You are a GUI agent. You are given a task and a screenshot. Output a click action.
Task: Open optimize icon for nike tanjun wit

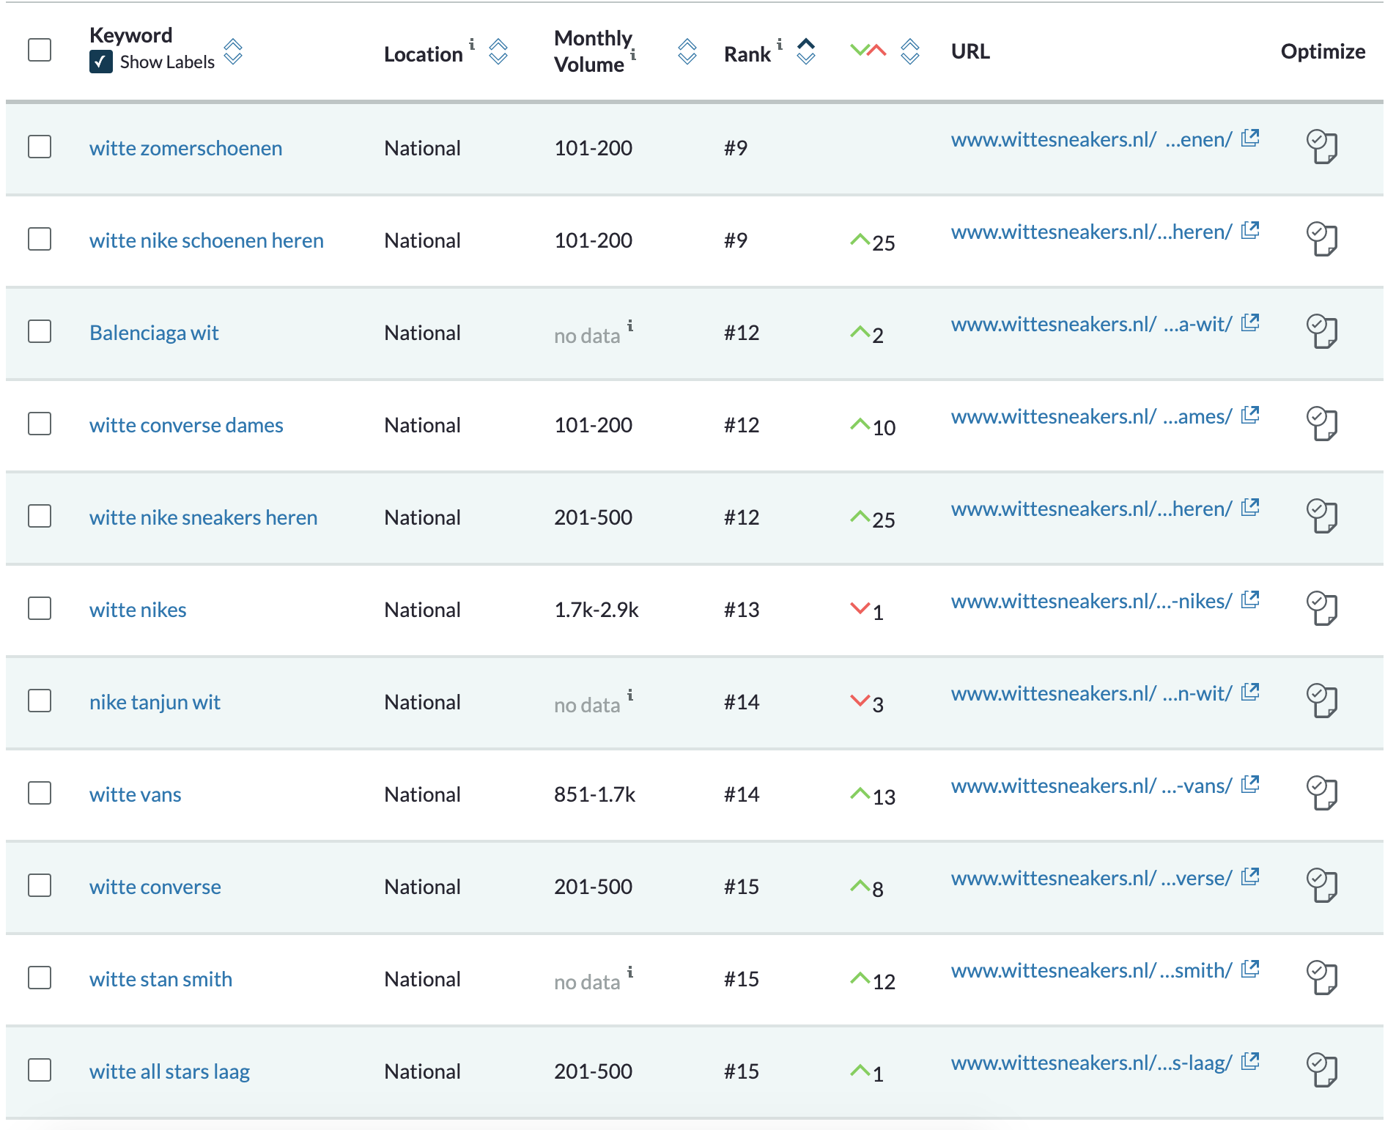pos(1322,701)
